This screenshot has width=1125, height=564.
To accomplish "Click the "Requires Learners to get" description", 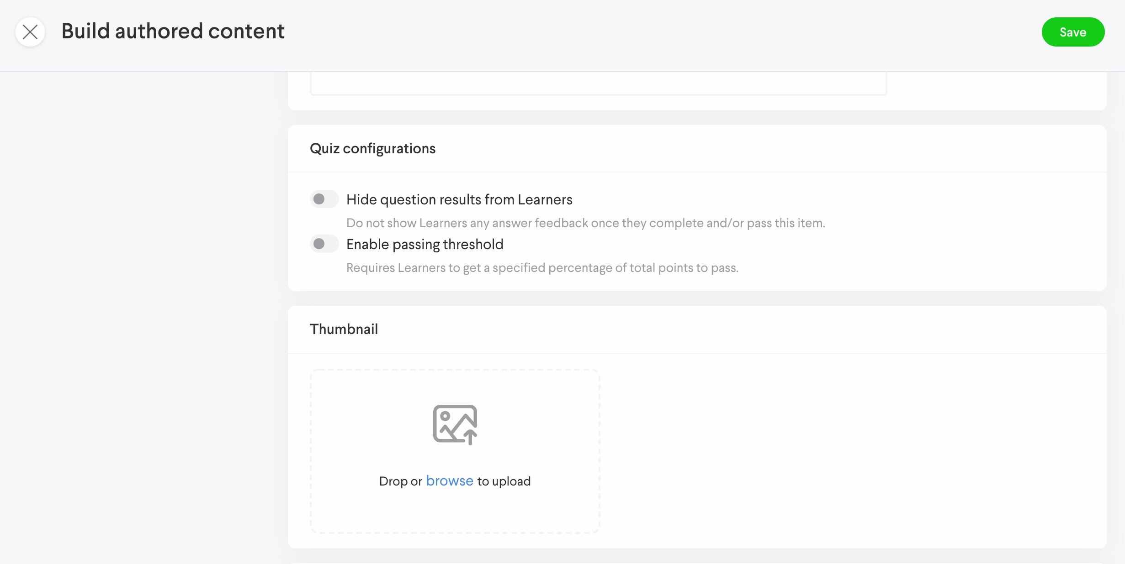I will pos(542,267).
